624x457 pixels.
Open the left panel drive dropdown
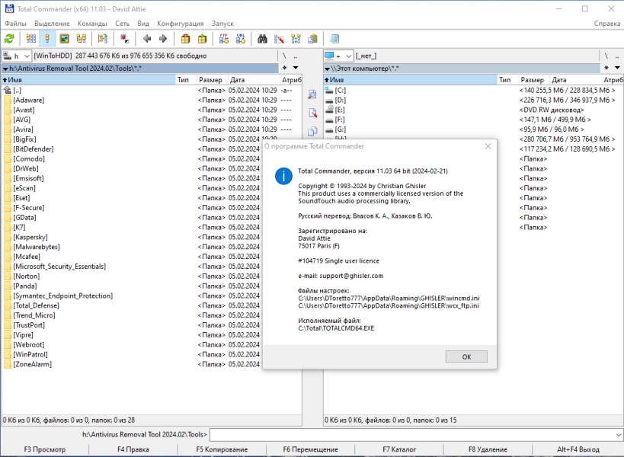coord(17,56)
